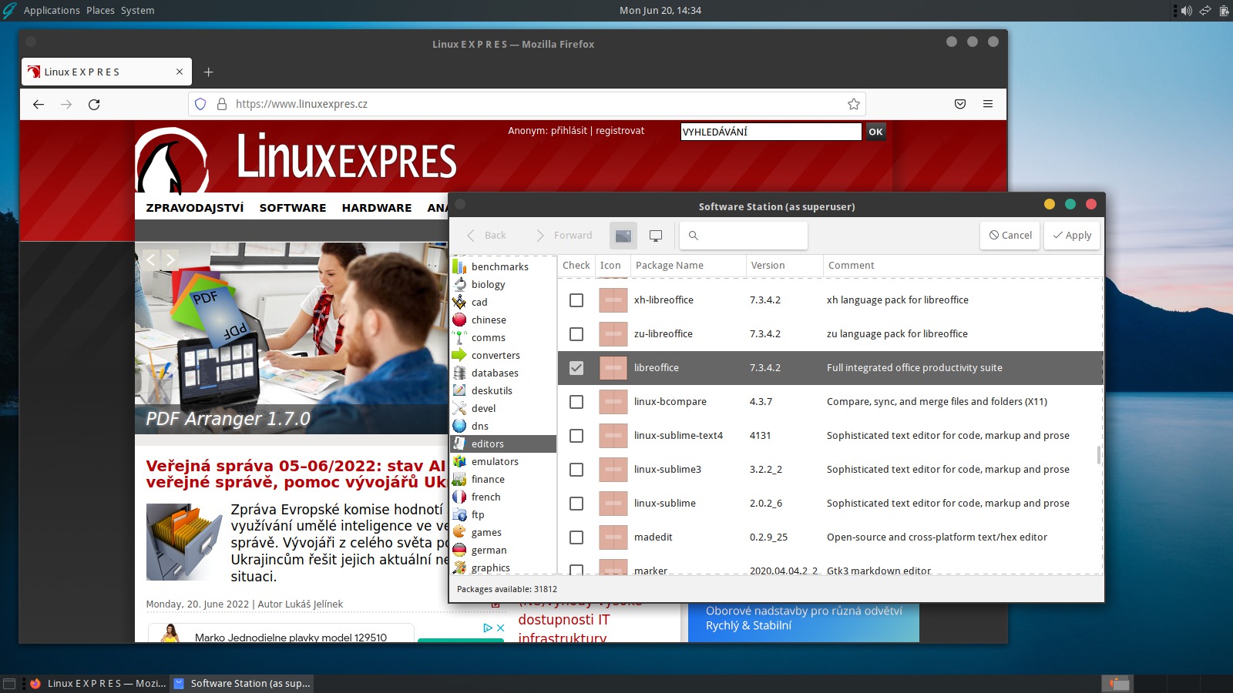Select the converters arrow icon

point(459,355)
